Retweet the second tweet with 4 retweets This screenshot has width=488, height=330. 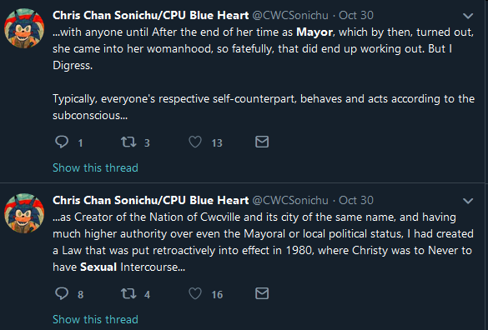[x=128, y=293]
